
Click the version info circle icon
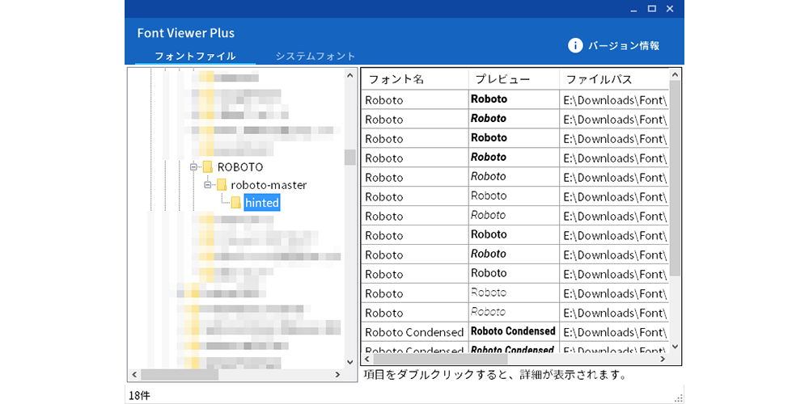[x=575, y=46]
